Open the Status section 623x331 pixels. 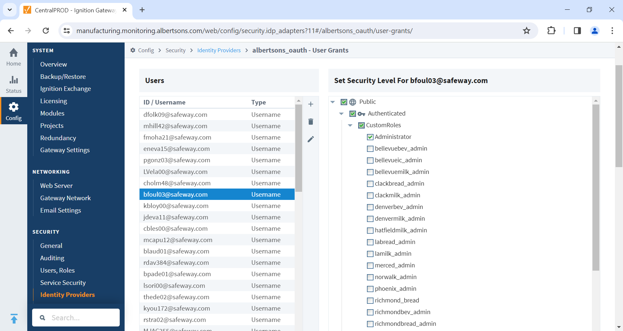click(14, 84)
